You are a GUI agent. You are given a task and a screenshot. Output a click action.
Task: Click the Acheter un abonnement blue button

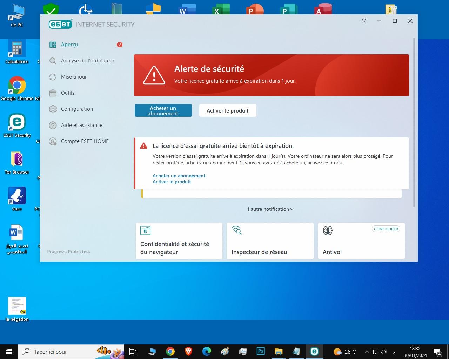pyautogui.click(x=163, y=110)
